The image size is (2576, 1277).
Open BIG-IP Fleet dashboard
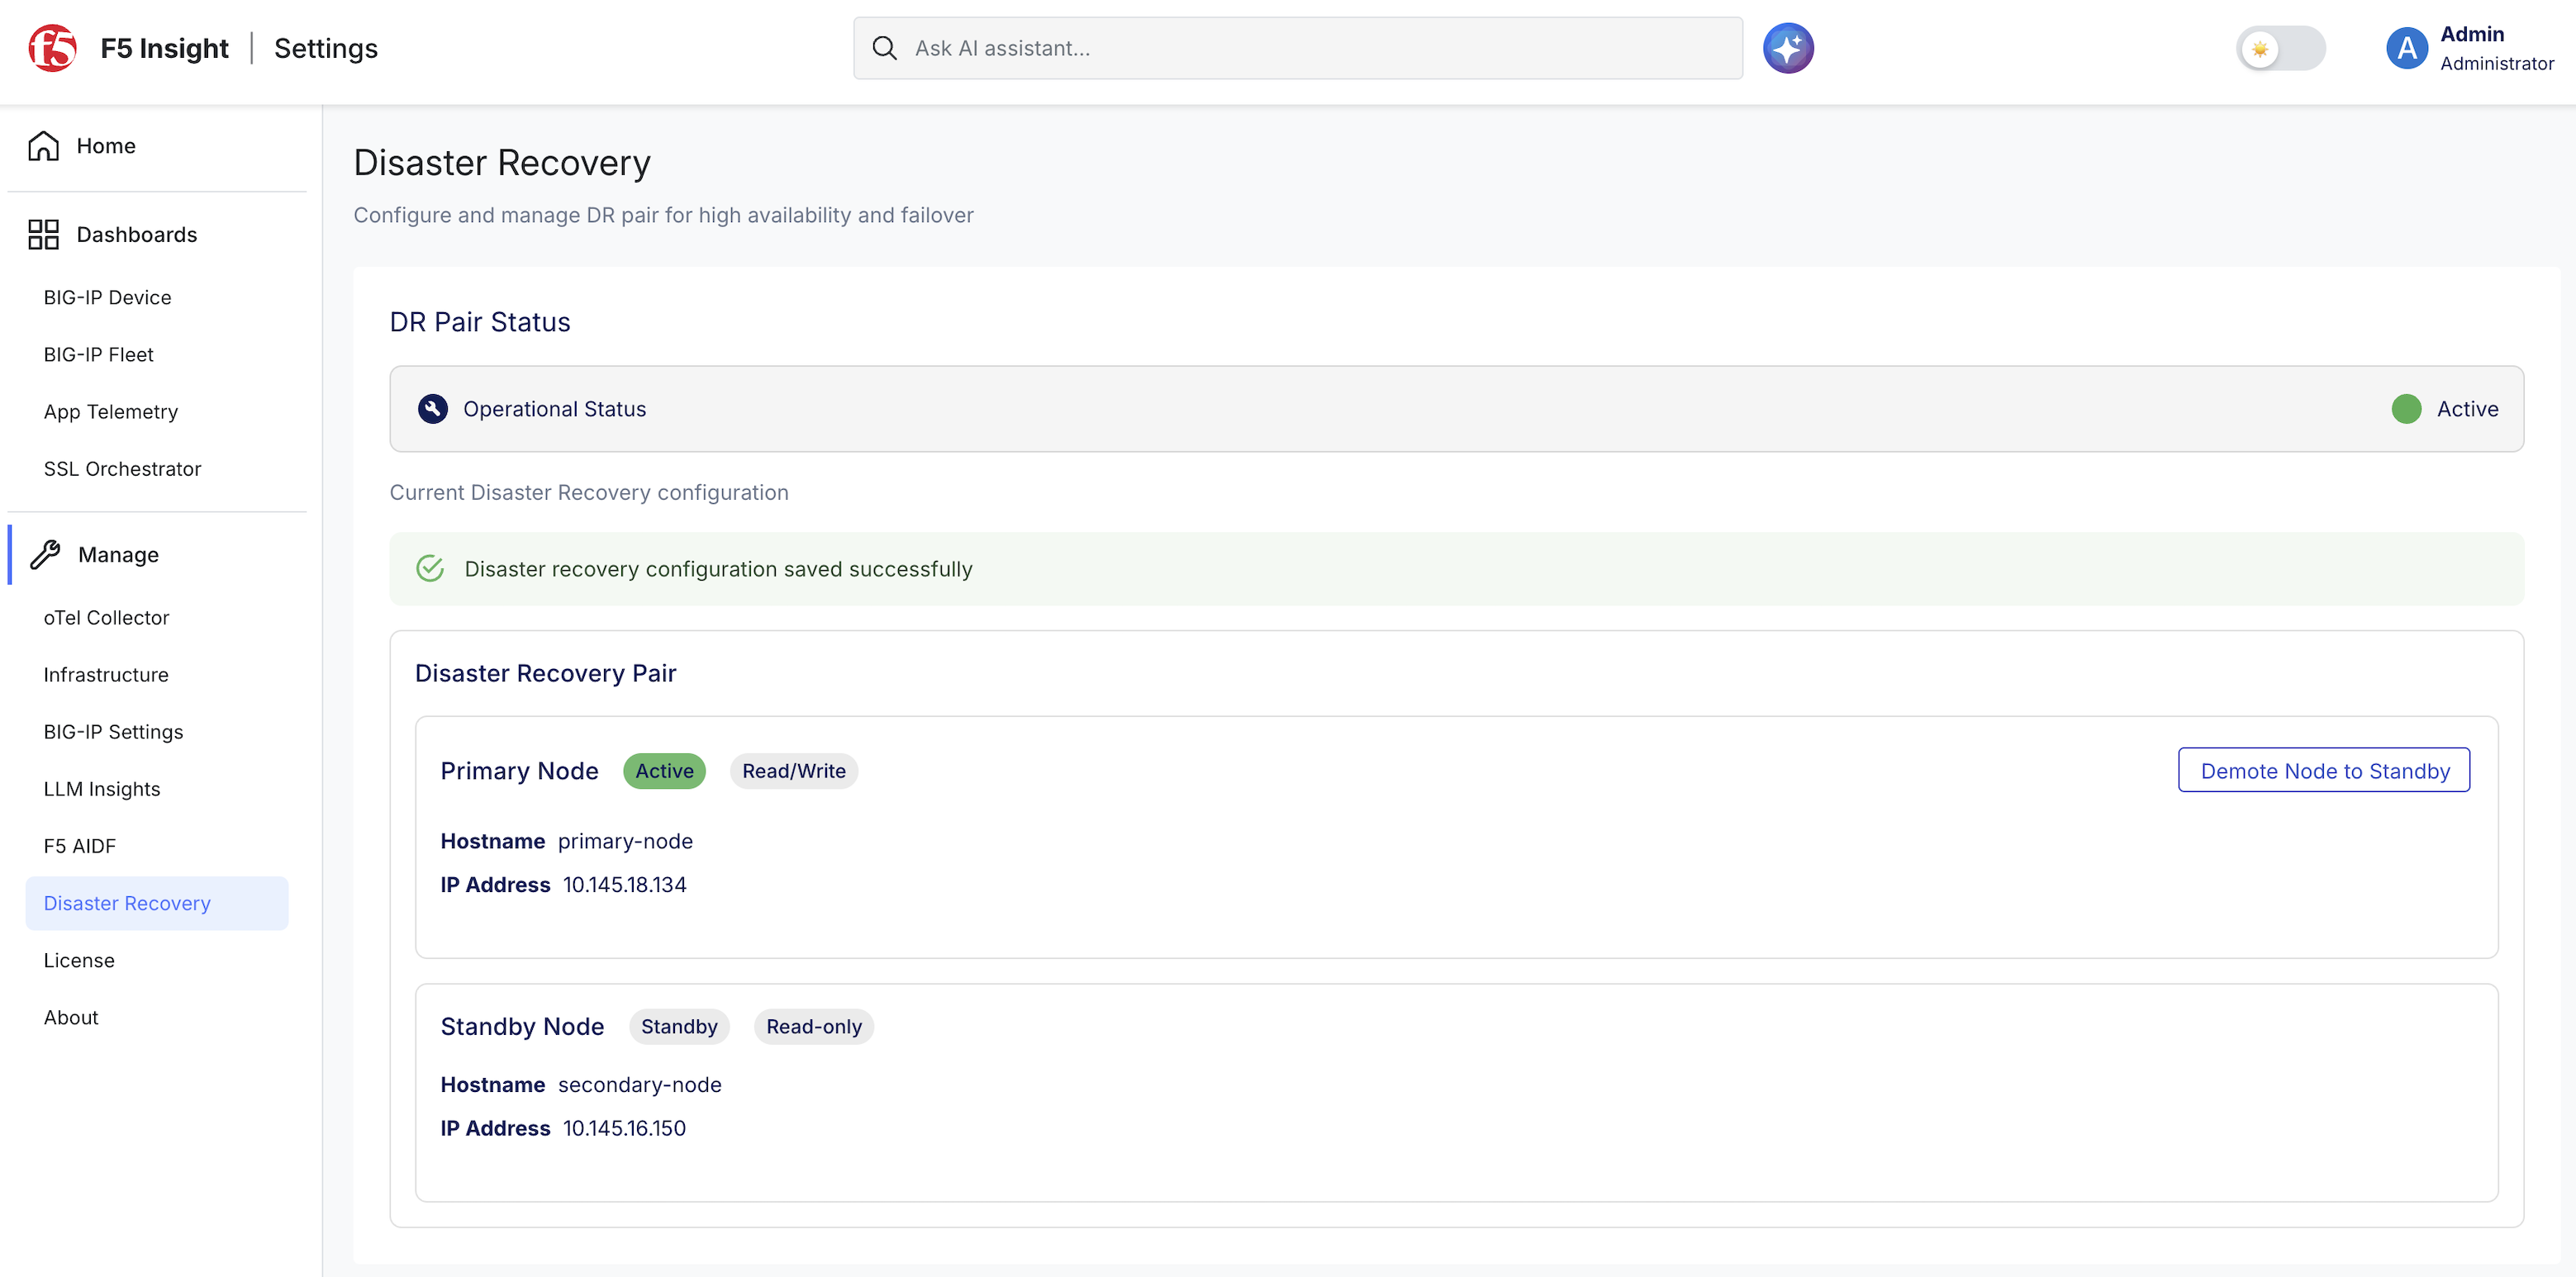click(98, 354)
